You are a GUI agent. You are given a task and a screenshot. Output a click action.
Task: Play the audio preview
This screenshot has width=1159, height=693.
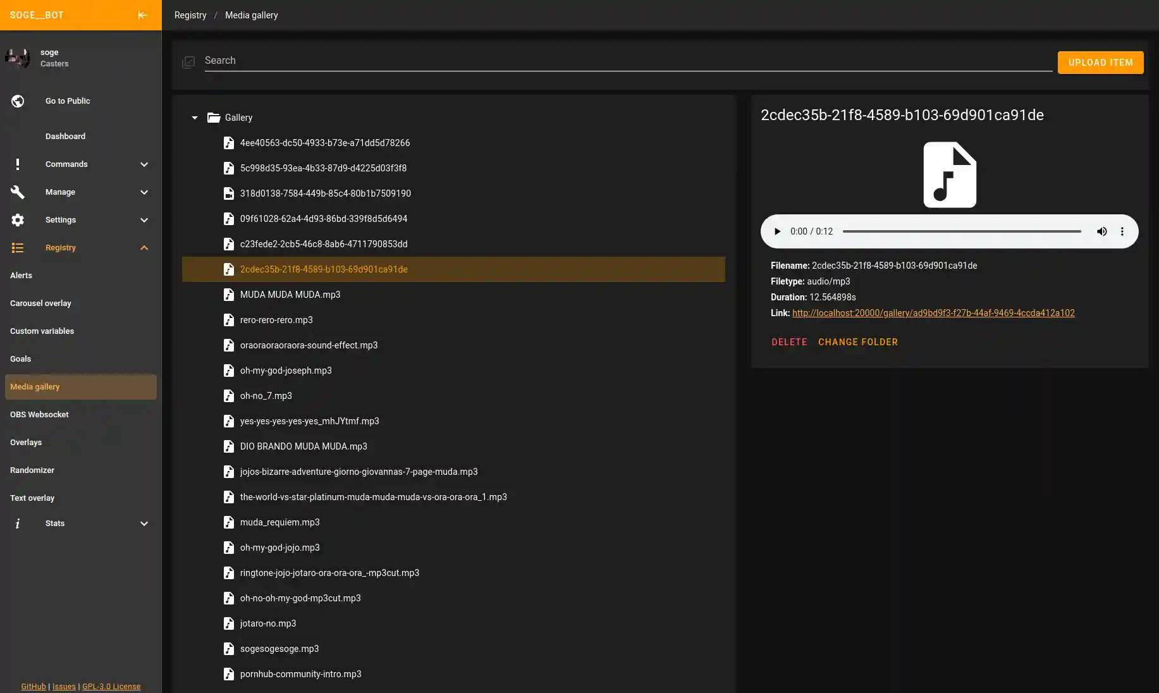click(777, 231)
